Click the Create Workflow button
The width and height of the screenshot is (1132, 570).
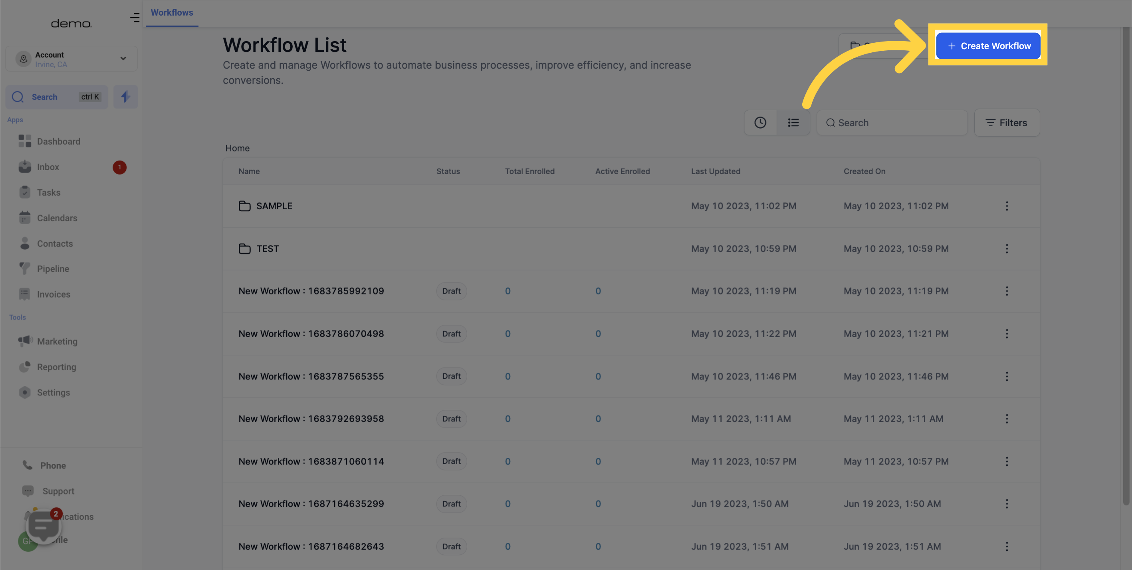[988, 46]
